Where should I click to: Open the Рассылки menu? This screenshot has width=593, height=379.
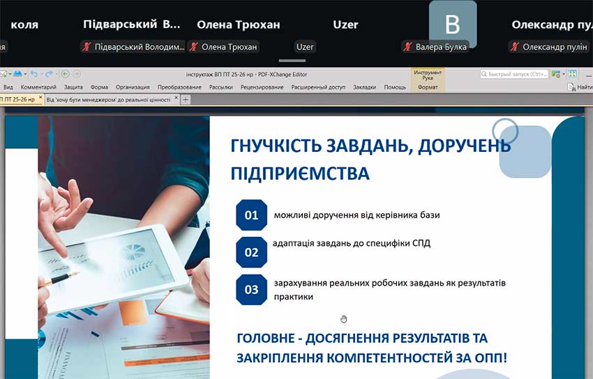point(221,87)
